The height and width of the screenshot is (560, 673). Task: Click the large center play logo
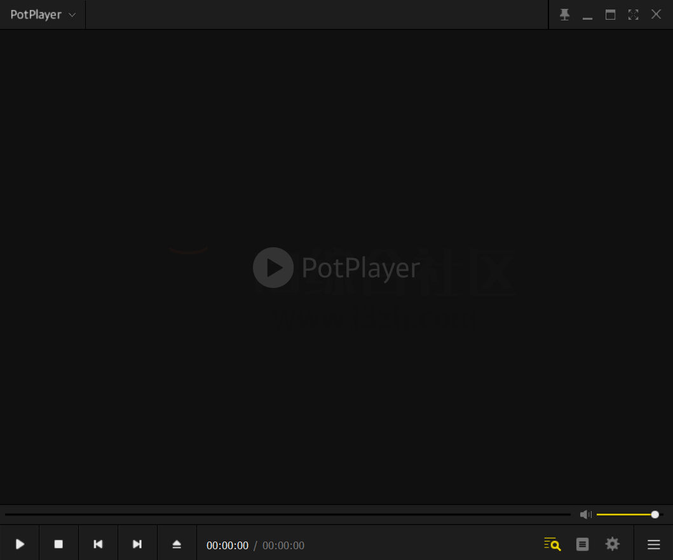[x=273, y=268]
